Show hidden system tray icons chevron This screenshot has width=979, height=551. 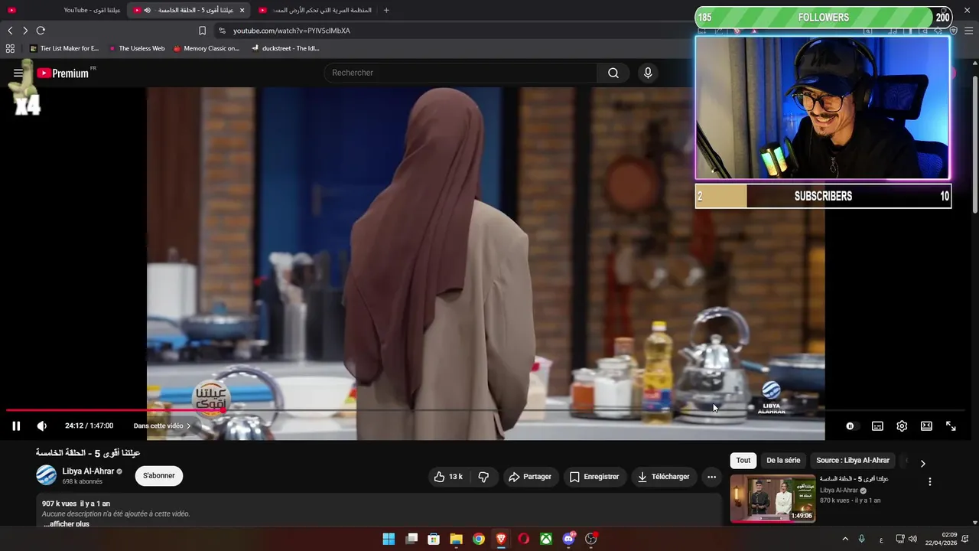coord(845,539)
